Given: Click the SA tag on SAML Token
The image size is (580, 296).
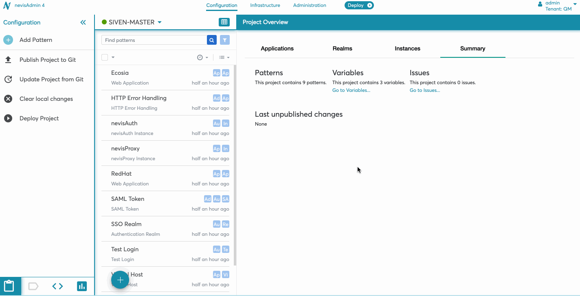Looking at the screenshot, I should tap(226, 199).
